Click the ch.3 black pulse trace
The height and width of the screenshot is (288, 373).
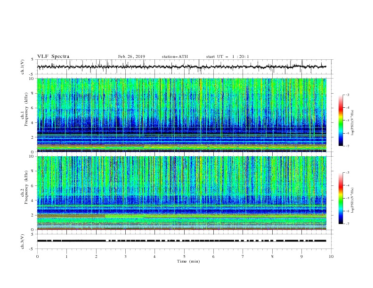tap(182, 241)
